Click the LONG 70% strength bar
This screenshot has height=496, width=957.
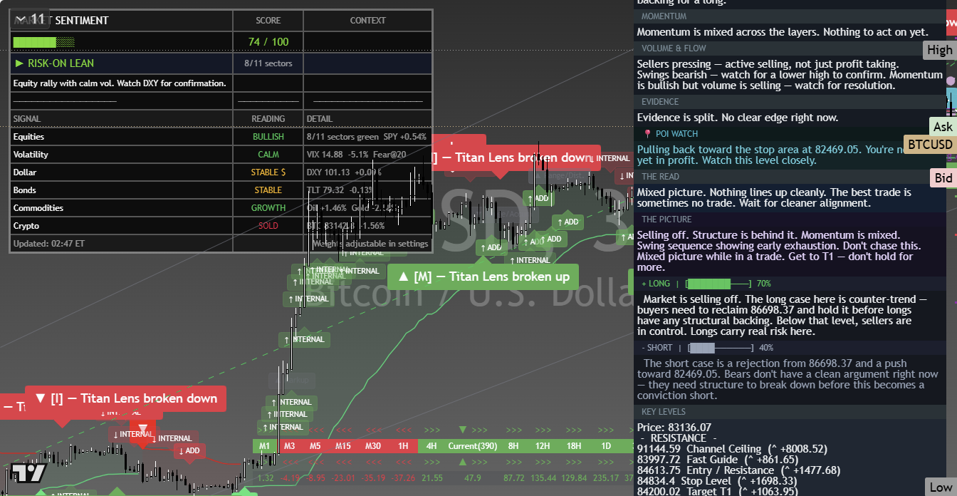[718, 284]
